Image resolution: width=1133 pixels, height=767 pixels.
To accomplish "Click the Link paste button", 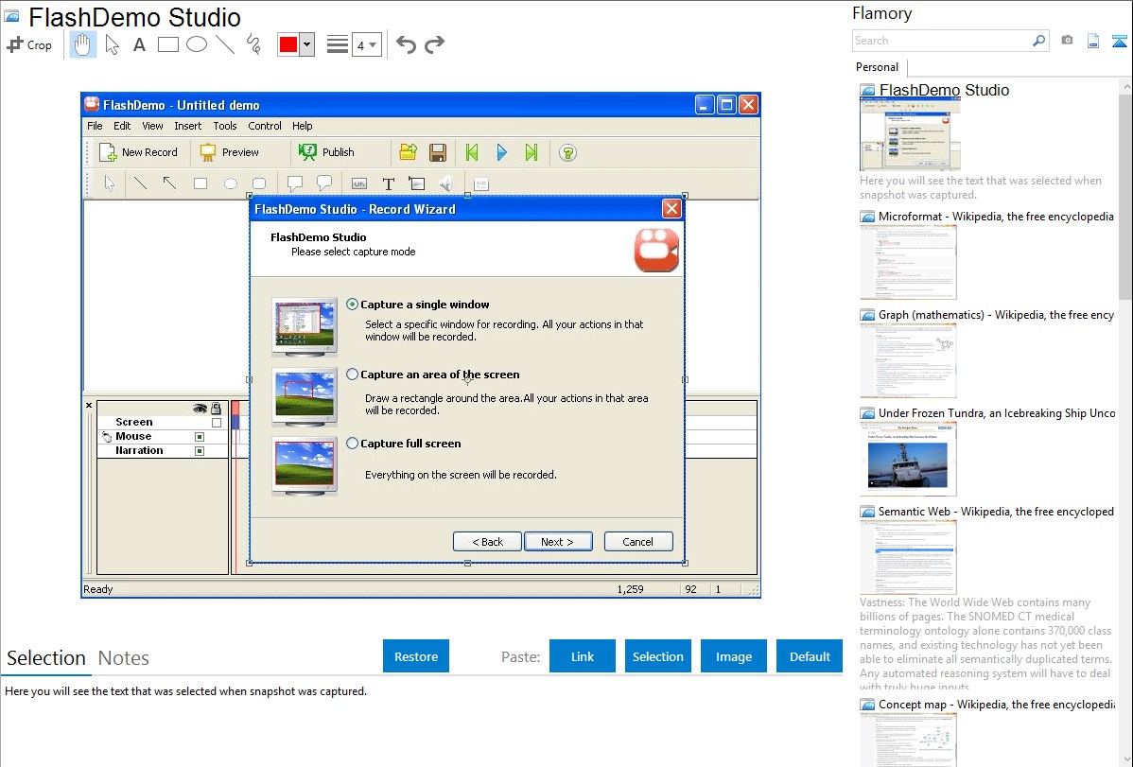I will pyautogui.click(x=583, y=656).
